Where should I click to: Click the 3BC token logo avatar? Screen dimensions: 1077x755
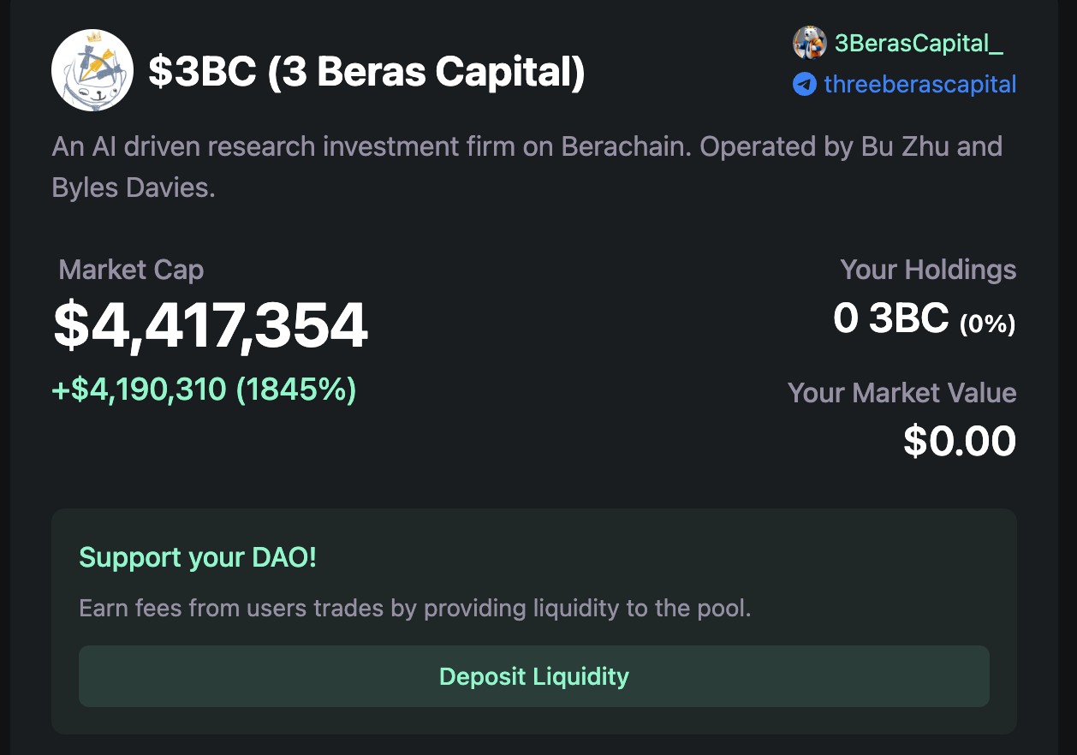(x=92, y=70)
